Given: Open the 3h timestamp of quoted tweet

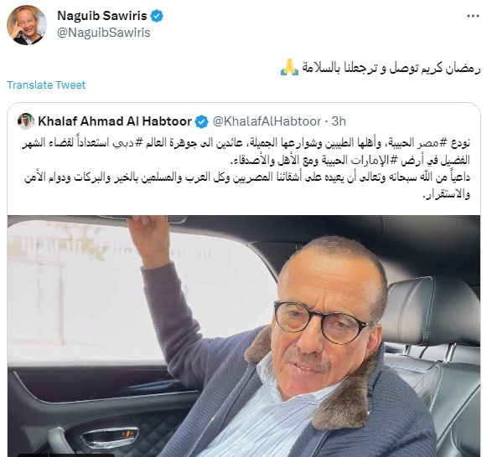Looking at the screenshot, I should pyautogui.click(x=339, y=121).
